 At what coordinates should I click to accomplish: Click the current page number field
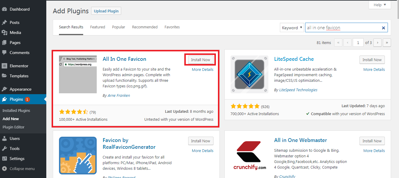(358, 43)
